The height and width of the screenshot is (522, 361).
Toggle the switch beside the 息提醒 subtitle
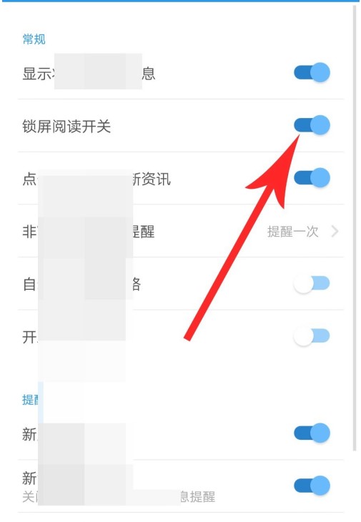pos(312,486)
